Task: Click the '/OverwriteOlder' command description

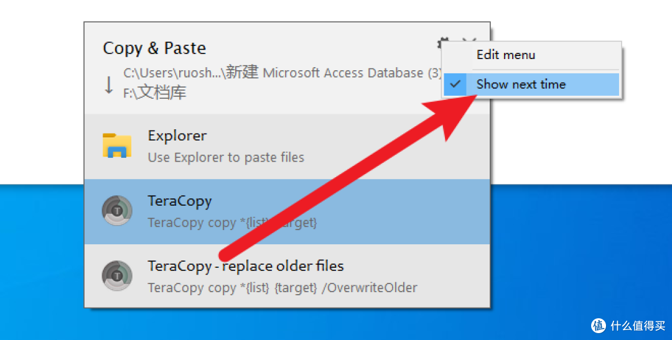Action: (282, 288)
